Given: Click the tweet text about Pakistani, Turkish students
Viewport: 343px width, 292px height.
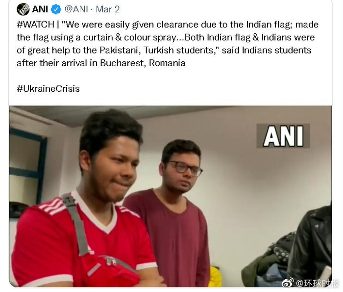Looking at the screenshot, I should point(164,50).
